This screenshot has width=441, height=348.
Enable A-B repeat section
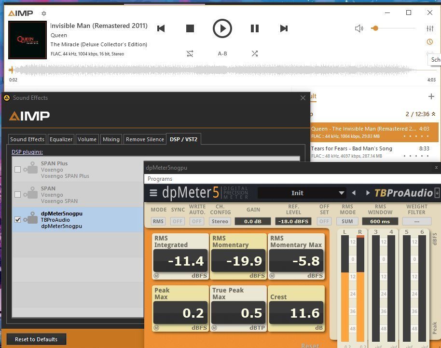pyautogui.click(x=222, y=54)
